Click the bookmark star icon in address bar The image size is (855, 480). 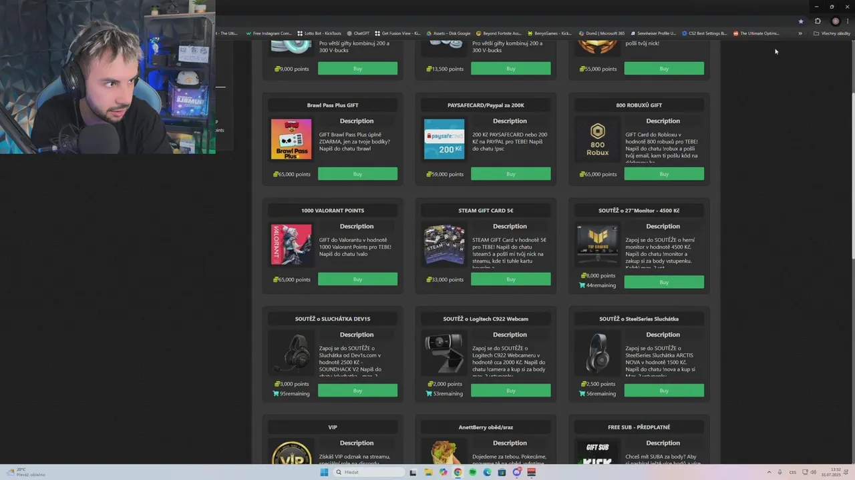click(x=801, y=21)
